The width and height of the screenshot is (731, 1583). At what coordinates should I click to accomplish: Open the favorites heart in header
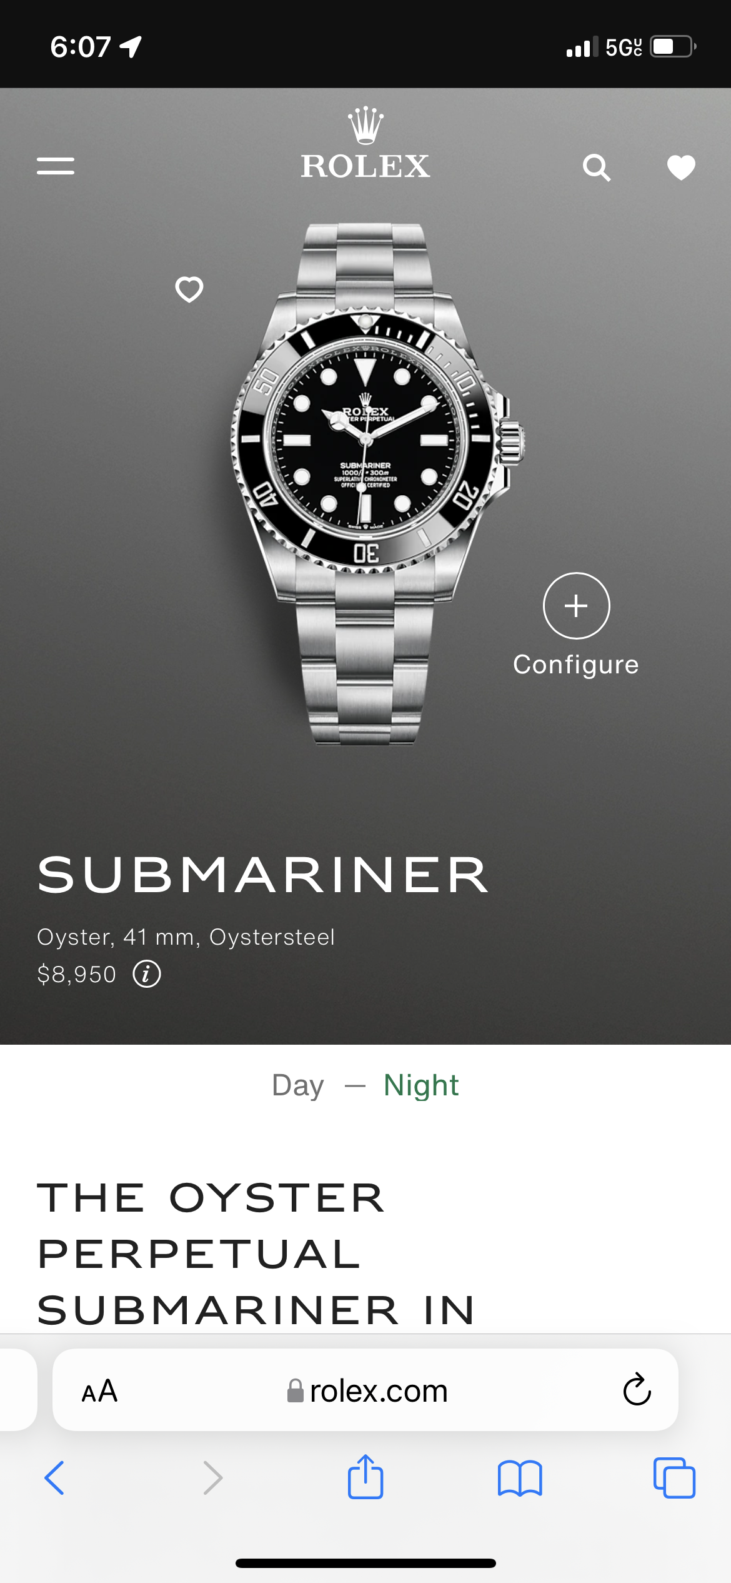tap(681, 168)
